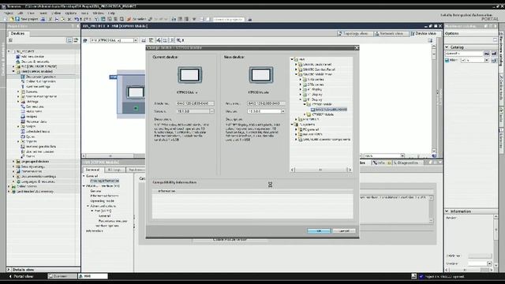Image resolution: width=505 pixels, height=284 pixels.
Task: Expand the Online access node
Action: click(9, 186)
